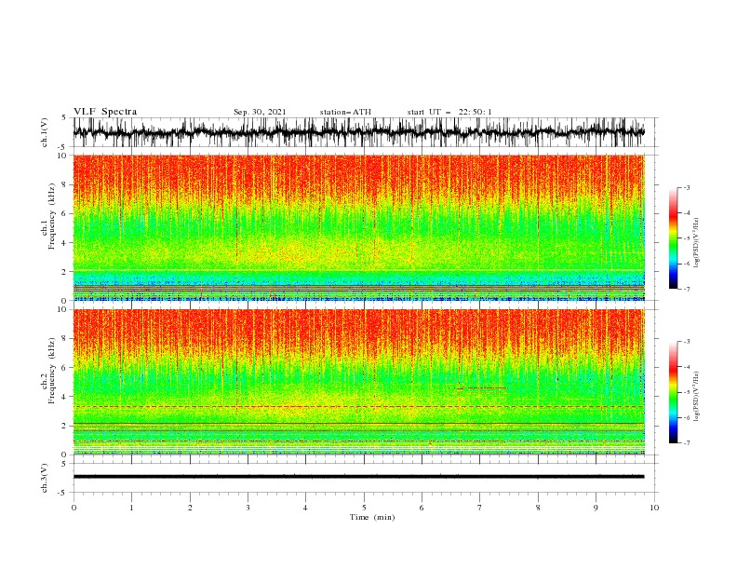Click the "-3" label on ch.2 colorbar
This screenshot has height=570, width=737.
pos(686,342)
